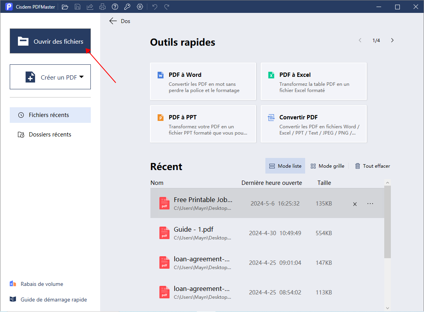Open the PDF à Excel tool card
424x312 pixels.
314,82
